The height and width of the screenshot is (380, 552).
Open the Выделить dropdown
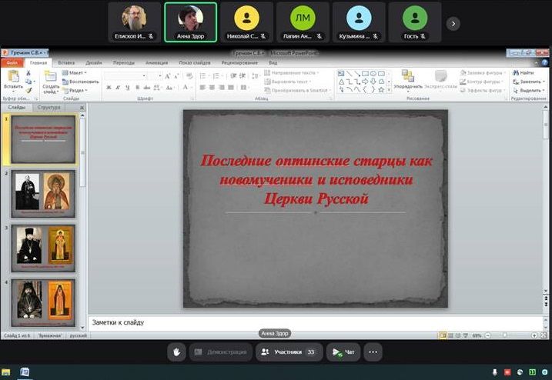(530, 90)
